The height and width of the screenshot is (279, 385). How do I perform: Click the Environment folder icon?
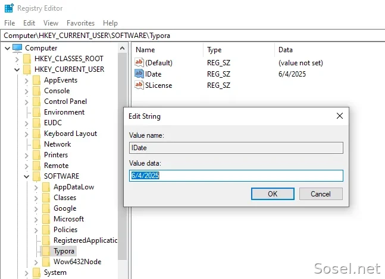(36, 112)
